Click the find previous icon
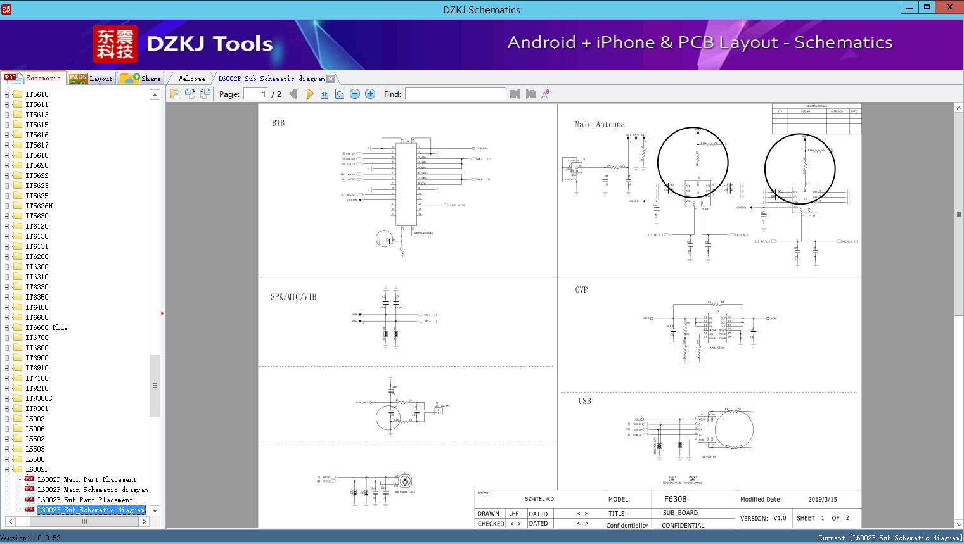The image size is (964, 544). (x=515, y=94)
